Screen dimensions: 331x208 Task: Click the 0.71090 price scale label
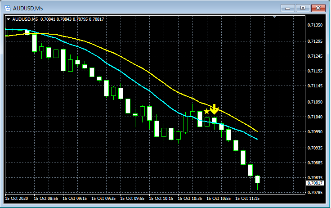315,102
